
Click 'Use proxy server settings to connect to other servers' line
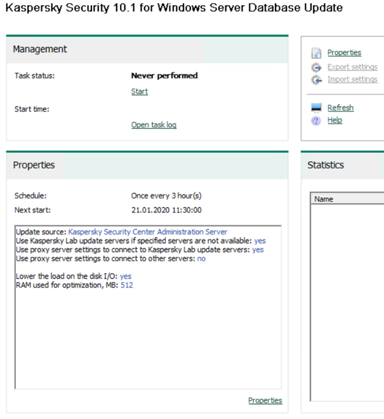point(110,258)
